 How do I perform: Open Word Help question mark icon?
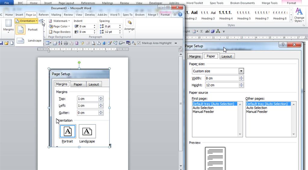(x=180, y=14)
